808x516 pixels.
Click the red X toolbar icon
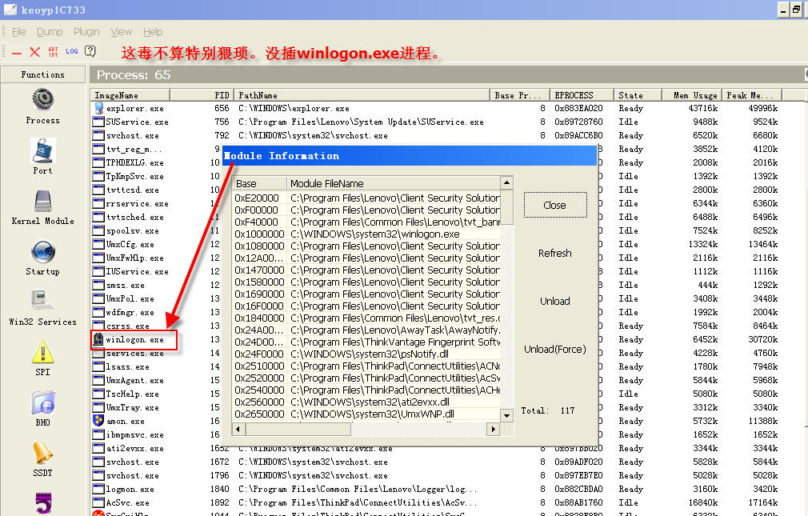[x=35, y=51]
